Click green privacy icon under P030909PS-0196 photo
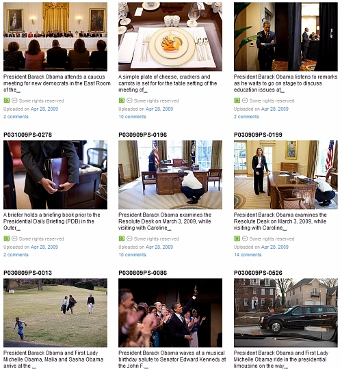 pos(122,238)
